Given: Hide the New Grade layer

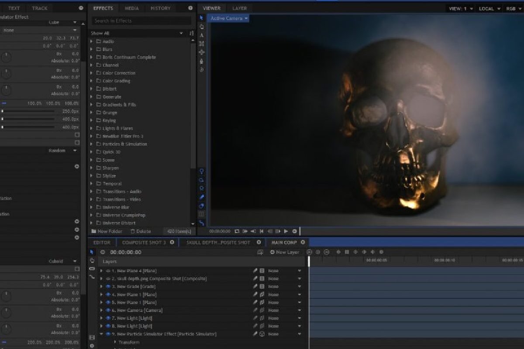Looking at the screenshot, I should tap(108, 287).
